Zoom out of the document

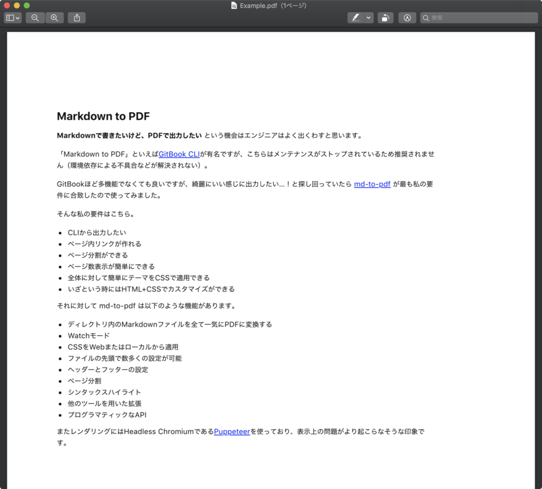[35, 18]
